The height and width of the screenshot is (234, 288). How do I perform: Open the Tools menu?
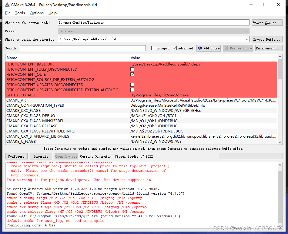pyautogui.click(x=20, y=13)
